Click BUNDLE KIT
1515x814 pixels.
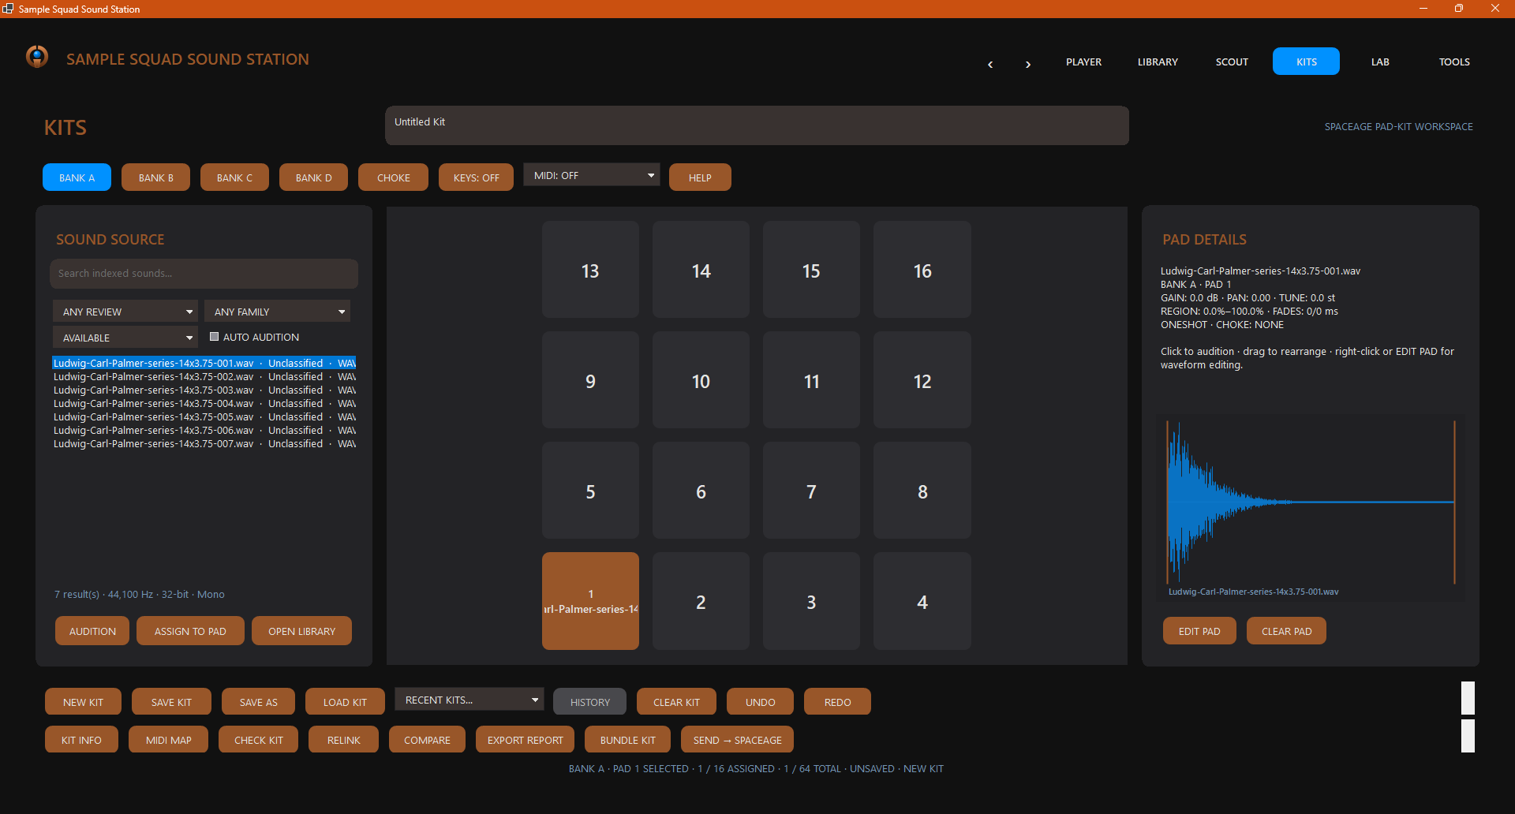(x=627, y=740)
